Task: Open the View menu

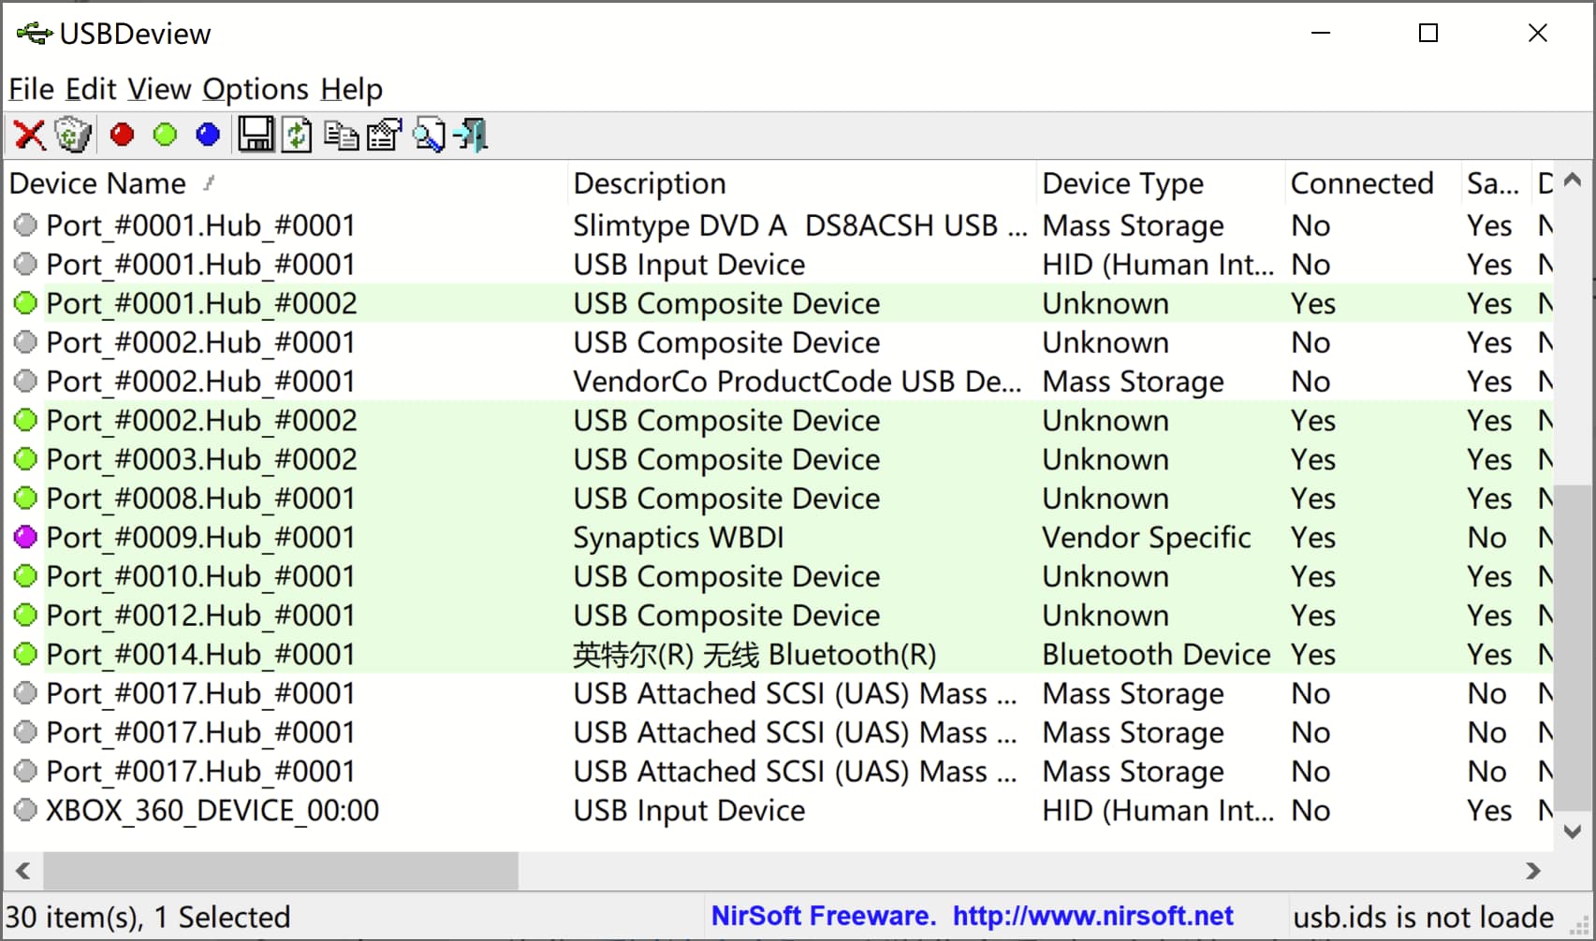Action: click(159, 89)
